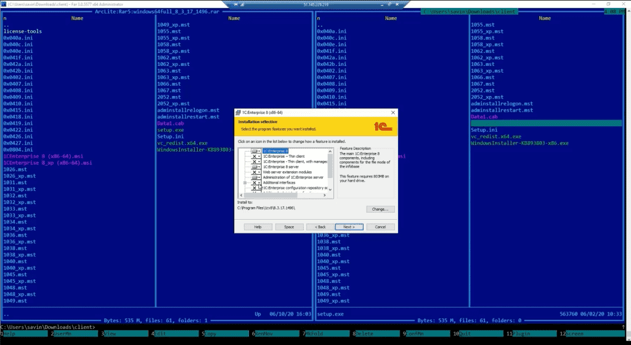The image size is (631, 345).
Task: Open install-state icon for 1C:Enterprise 8 feature
Action: pyautogui.click(x=256, y=151)
